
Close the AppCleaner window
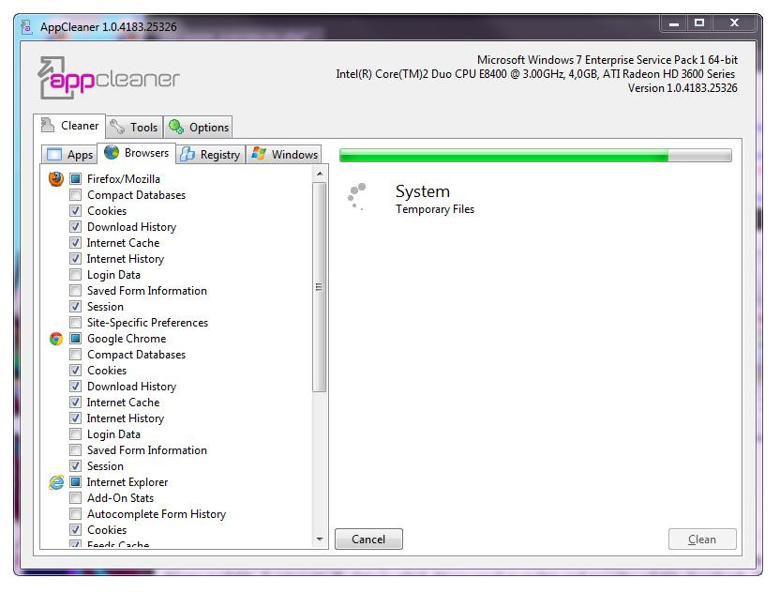pyautogui.click(x=734, y=23)
